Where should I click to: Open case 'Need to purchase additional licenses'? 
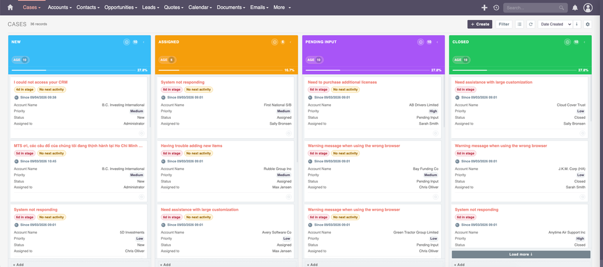pyautogui.click(x=342, y=82)
